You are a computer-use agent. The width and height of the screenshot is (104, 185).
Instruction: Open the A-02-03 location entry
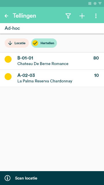point(52,78)
